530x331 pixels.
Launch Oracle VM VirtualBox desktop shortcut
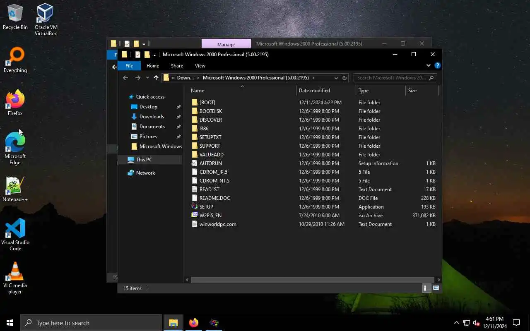(46, 19)
